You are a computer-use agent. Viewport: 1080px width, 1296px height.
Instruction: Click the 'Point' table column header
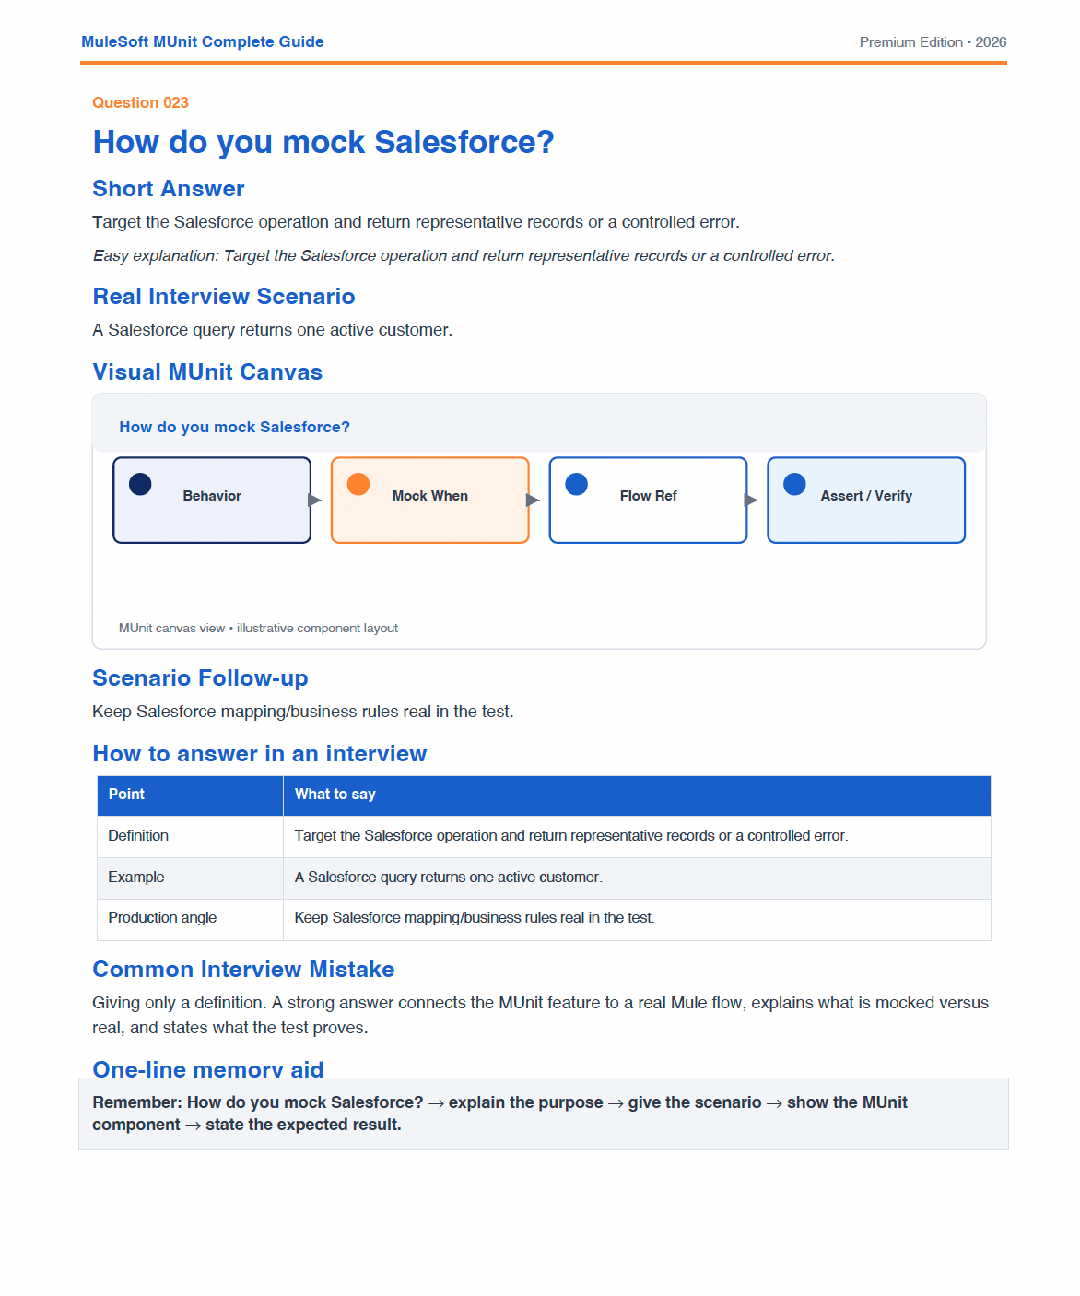(x=190, y=795)
